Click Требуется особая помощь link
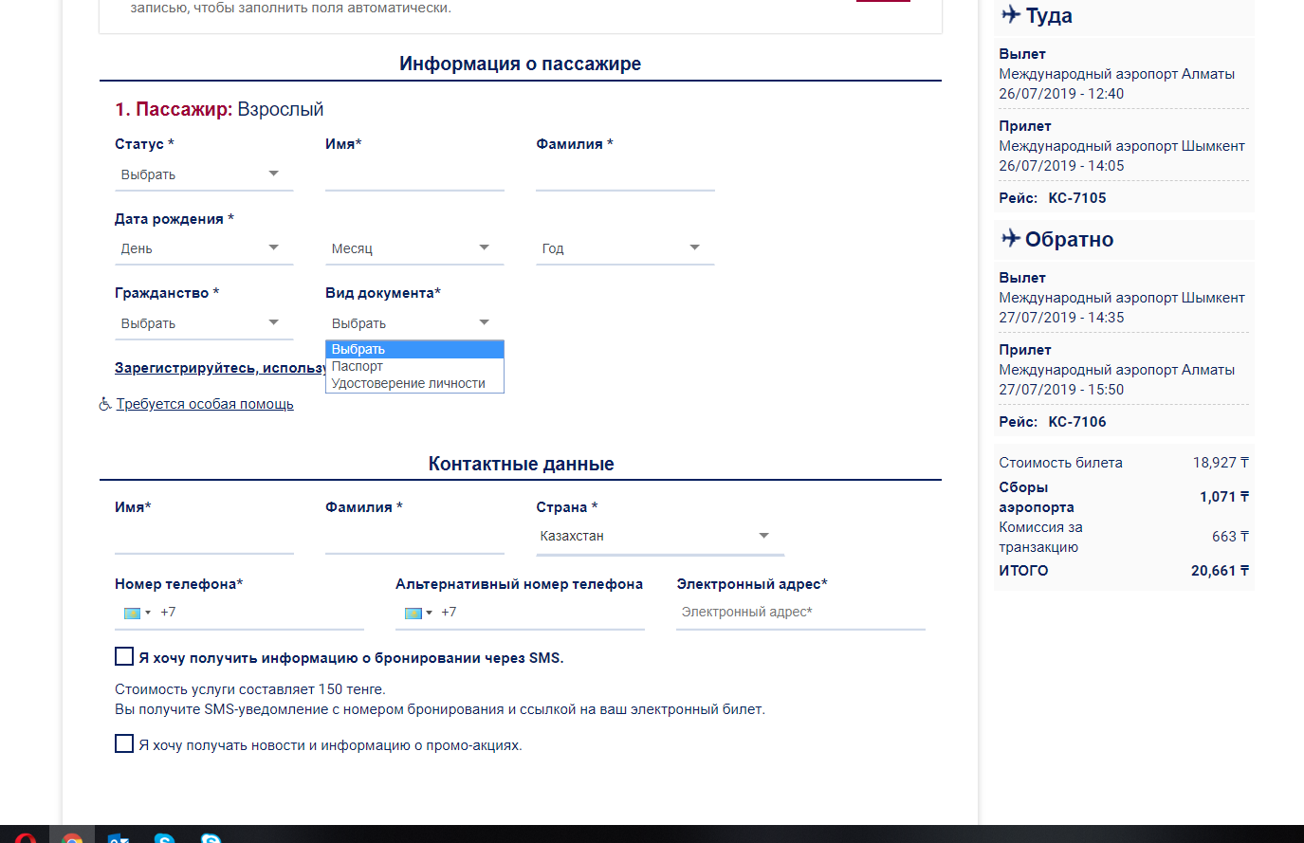 point(205,404)
